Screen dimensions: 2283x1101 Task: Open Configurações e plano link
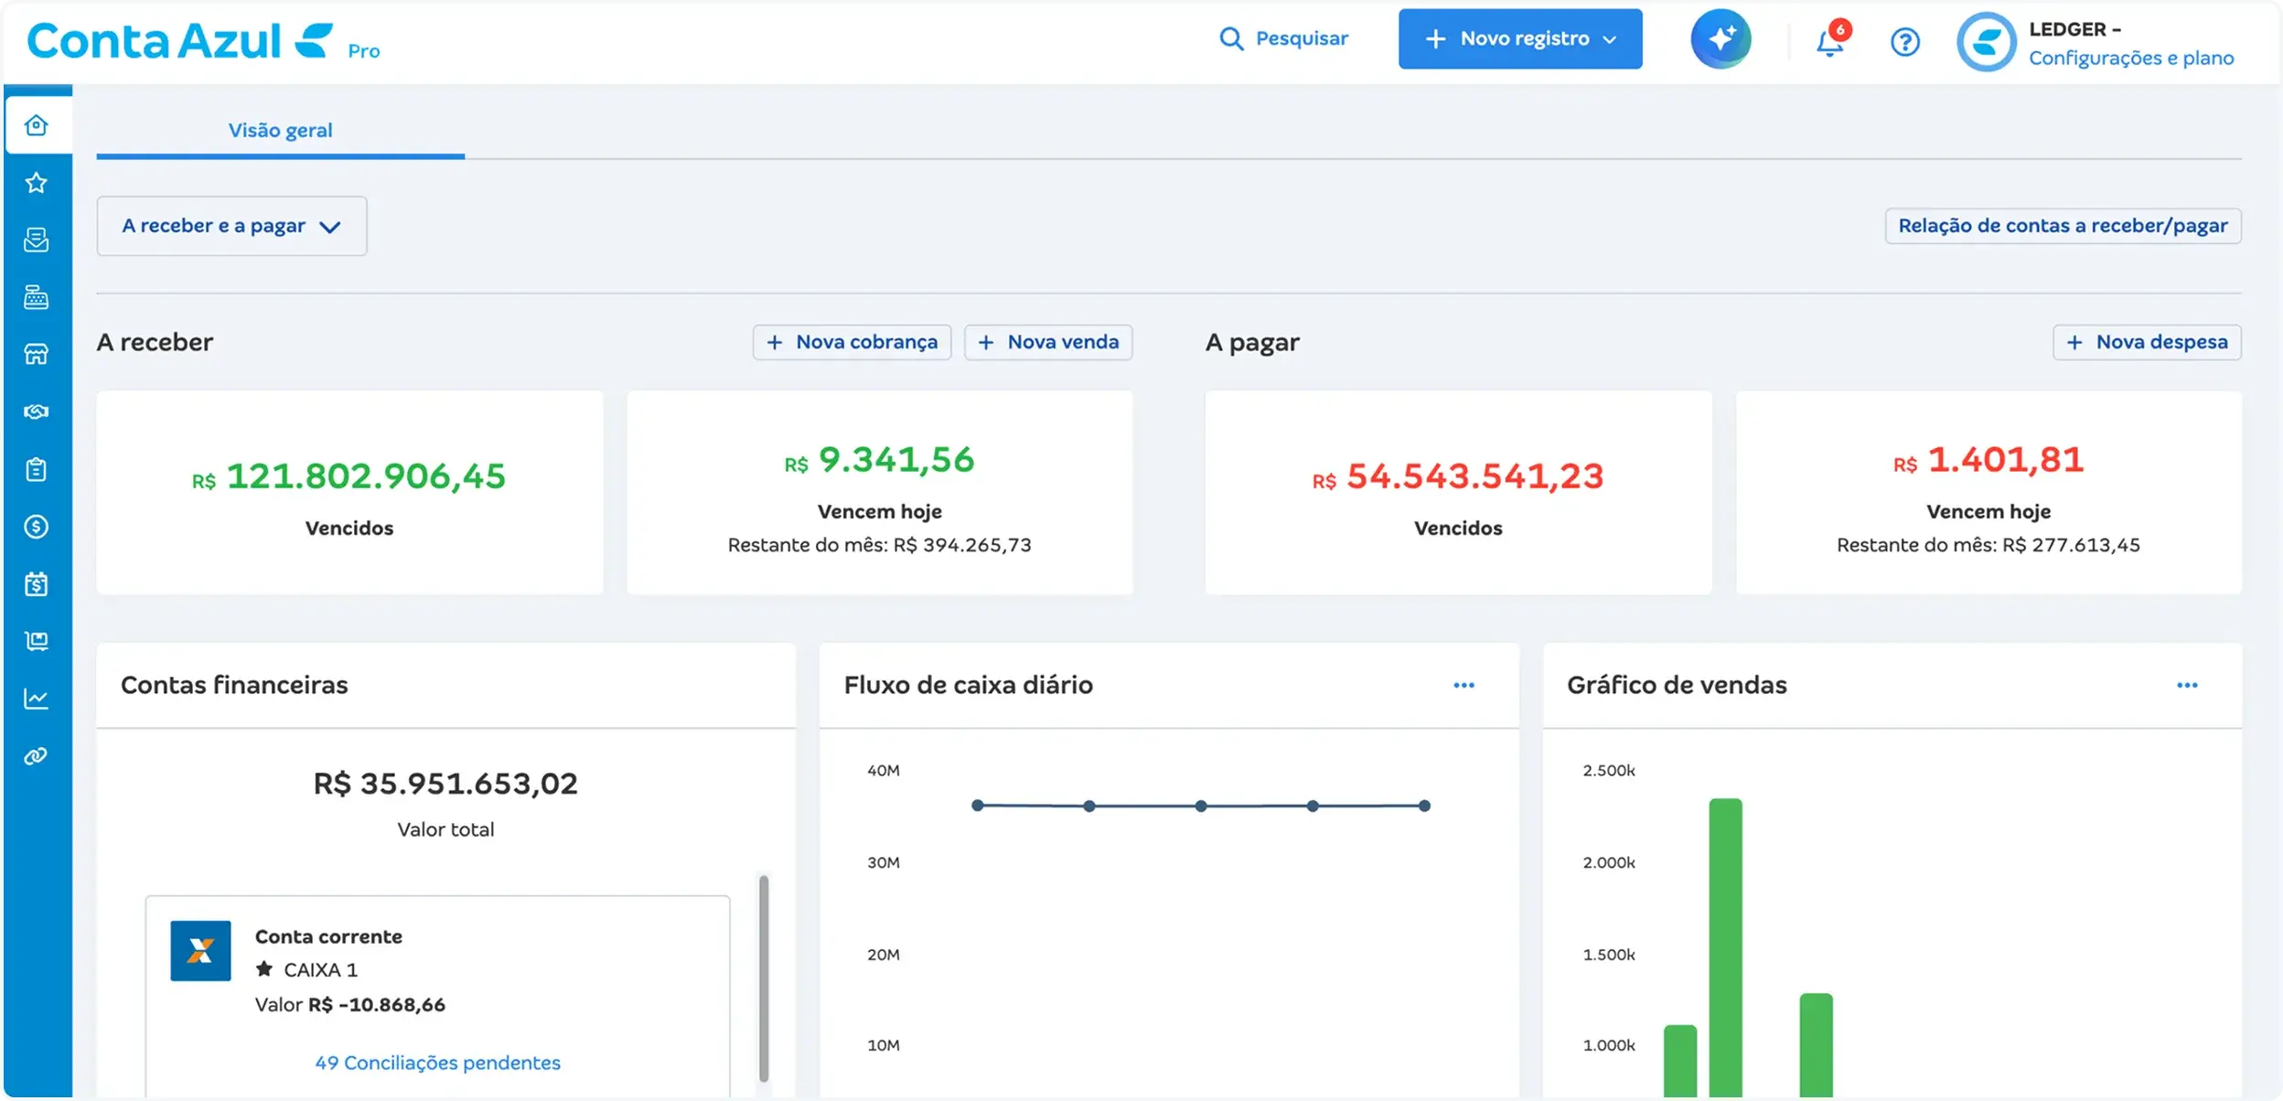click(2131, 58)
